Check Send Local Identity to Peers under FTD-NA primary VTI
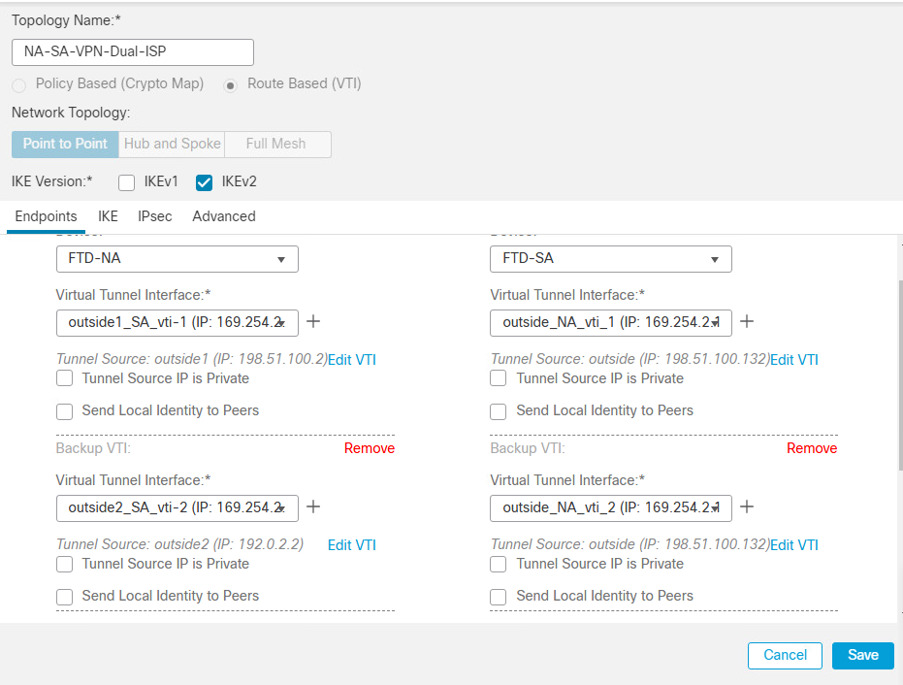 tap(64, 411)
